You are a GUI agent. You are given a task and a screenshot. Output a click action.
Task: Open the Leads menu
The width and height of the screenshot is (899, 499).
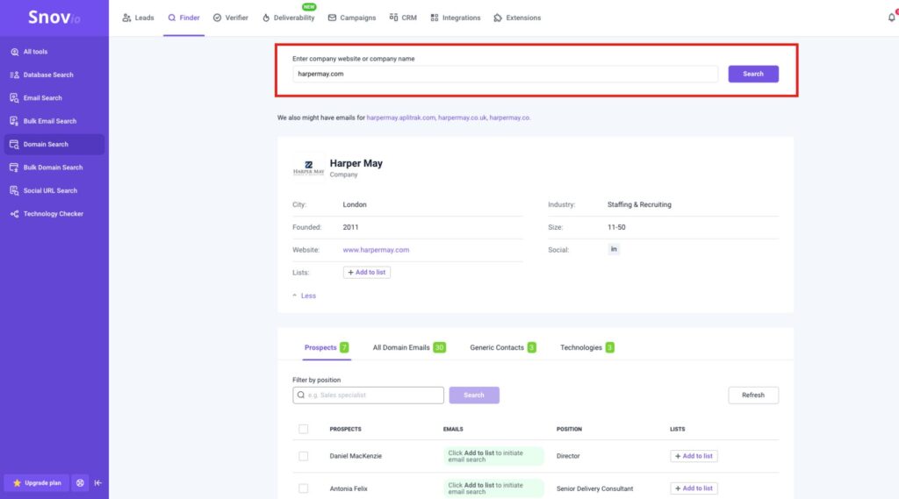(138, 18)
